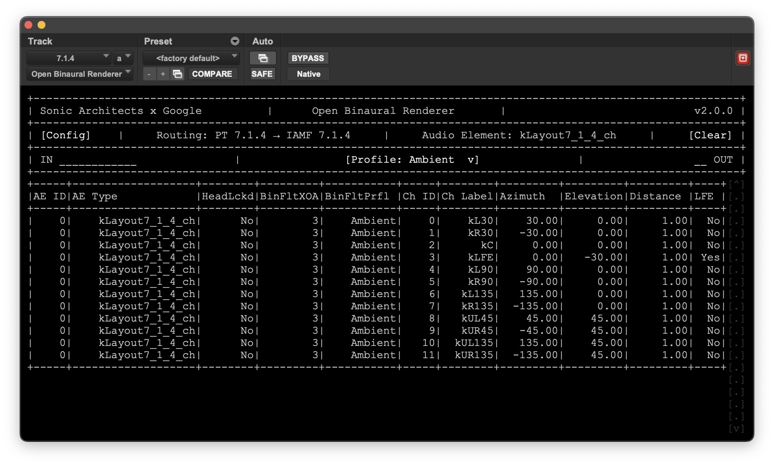Click the BinFltXOA column header

(x=289, y=196)
